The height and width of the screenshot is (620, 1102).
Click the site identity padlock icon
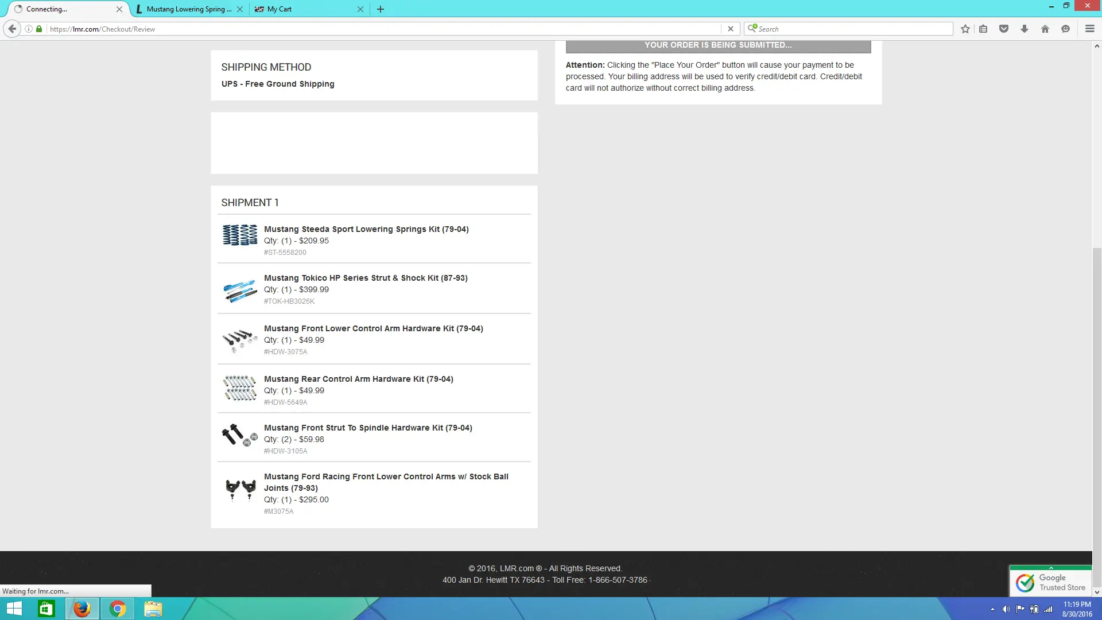pyautogui.click(x=39, y=29)
